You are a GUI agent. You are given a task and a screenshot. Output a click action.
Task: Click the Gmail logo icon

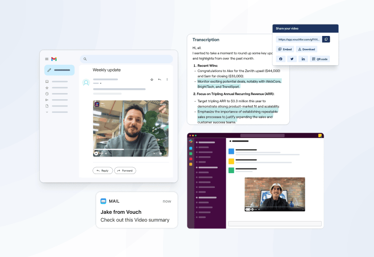(54, 59)
